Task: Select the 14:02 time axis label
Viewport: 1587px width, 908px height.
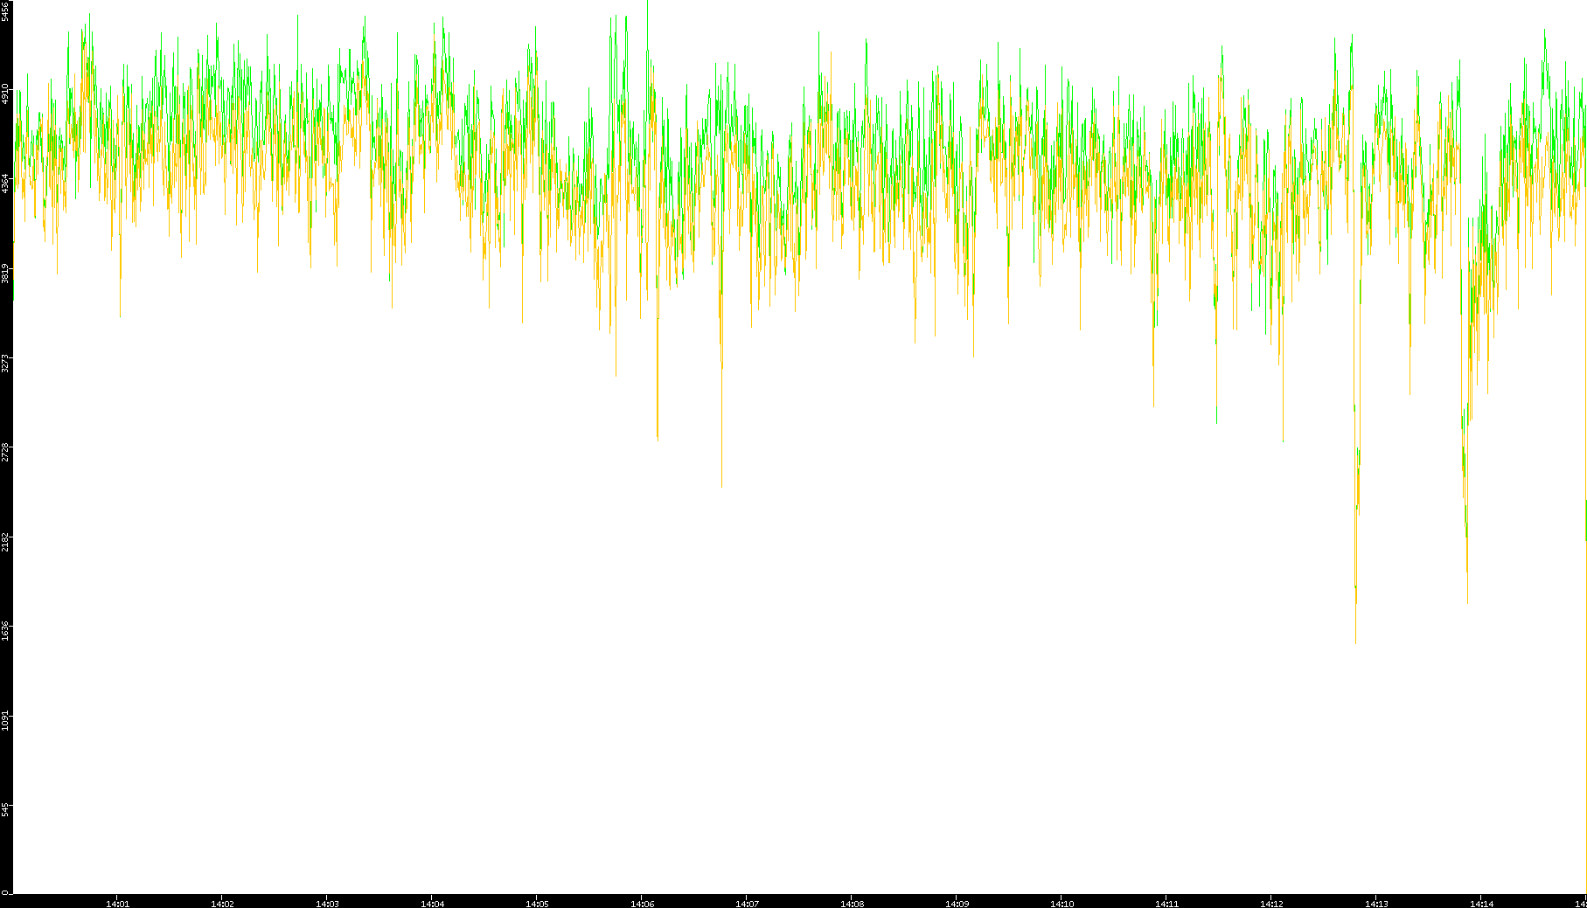Action: click(x=222, y=904)
